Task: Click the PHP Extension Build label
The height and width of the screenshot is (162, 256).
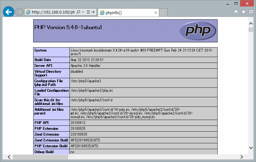Action: [x=51, y=146]
